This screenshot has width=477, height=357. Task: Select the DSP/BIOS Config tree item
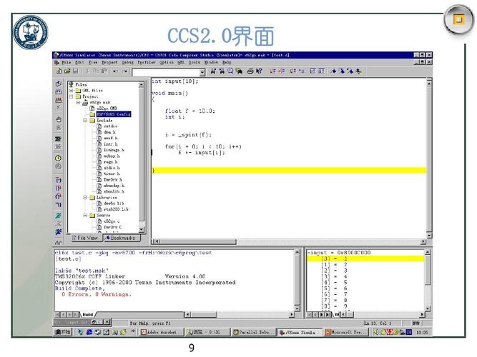[x=114, y=114]
